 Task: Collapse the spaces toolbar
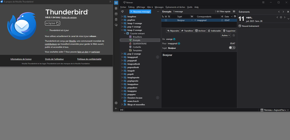[x=116, y=108]
